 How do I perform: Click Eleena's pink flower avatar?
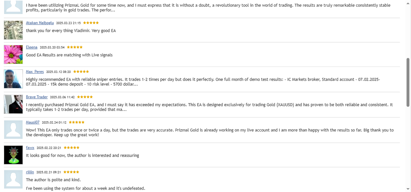[13, 54]
